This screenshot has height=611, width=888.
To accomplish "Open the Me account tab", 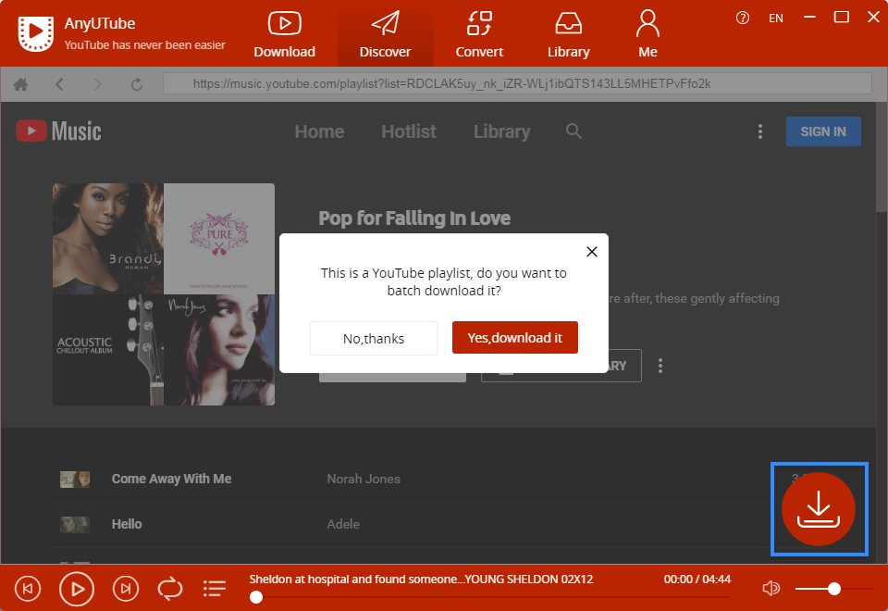I will pos(647,34).
